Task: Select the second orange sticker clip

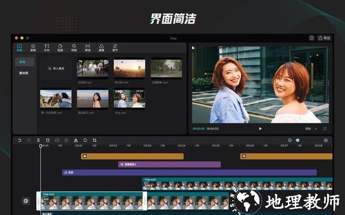Action: pos(286,157)
